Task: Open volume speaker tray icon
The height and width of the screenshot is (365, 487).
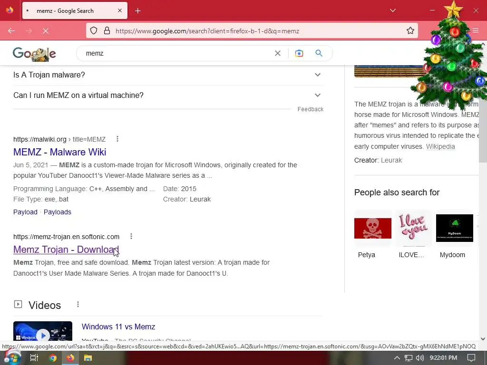Action: pyautogui.click(x=420, y=358)
